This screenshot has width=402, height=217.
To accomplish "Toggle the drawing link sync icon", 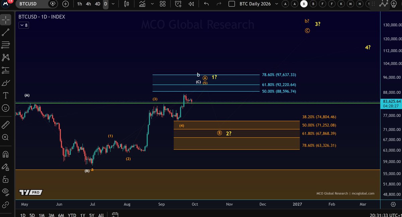I will tap(6, 204).
